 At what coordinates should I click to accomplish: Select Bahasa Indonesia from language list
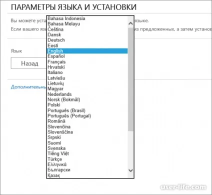pyautogui.click(x=87, y=18)
